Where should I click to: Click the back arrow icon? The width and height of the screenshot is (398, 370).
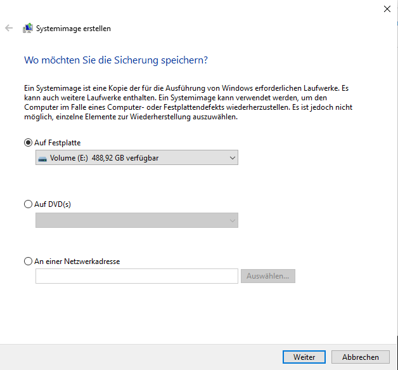(9, 28)
